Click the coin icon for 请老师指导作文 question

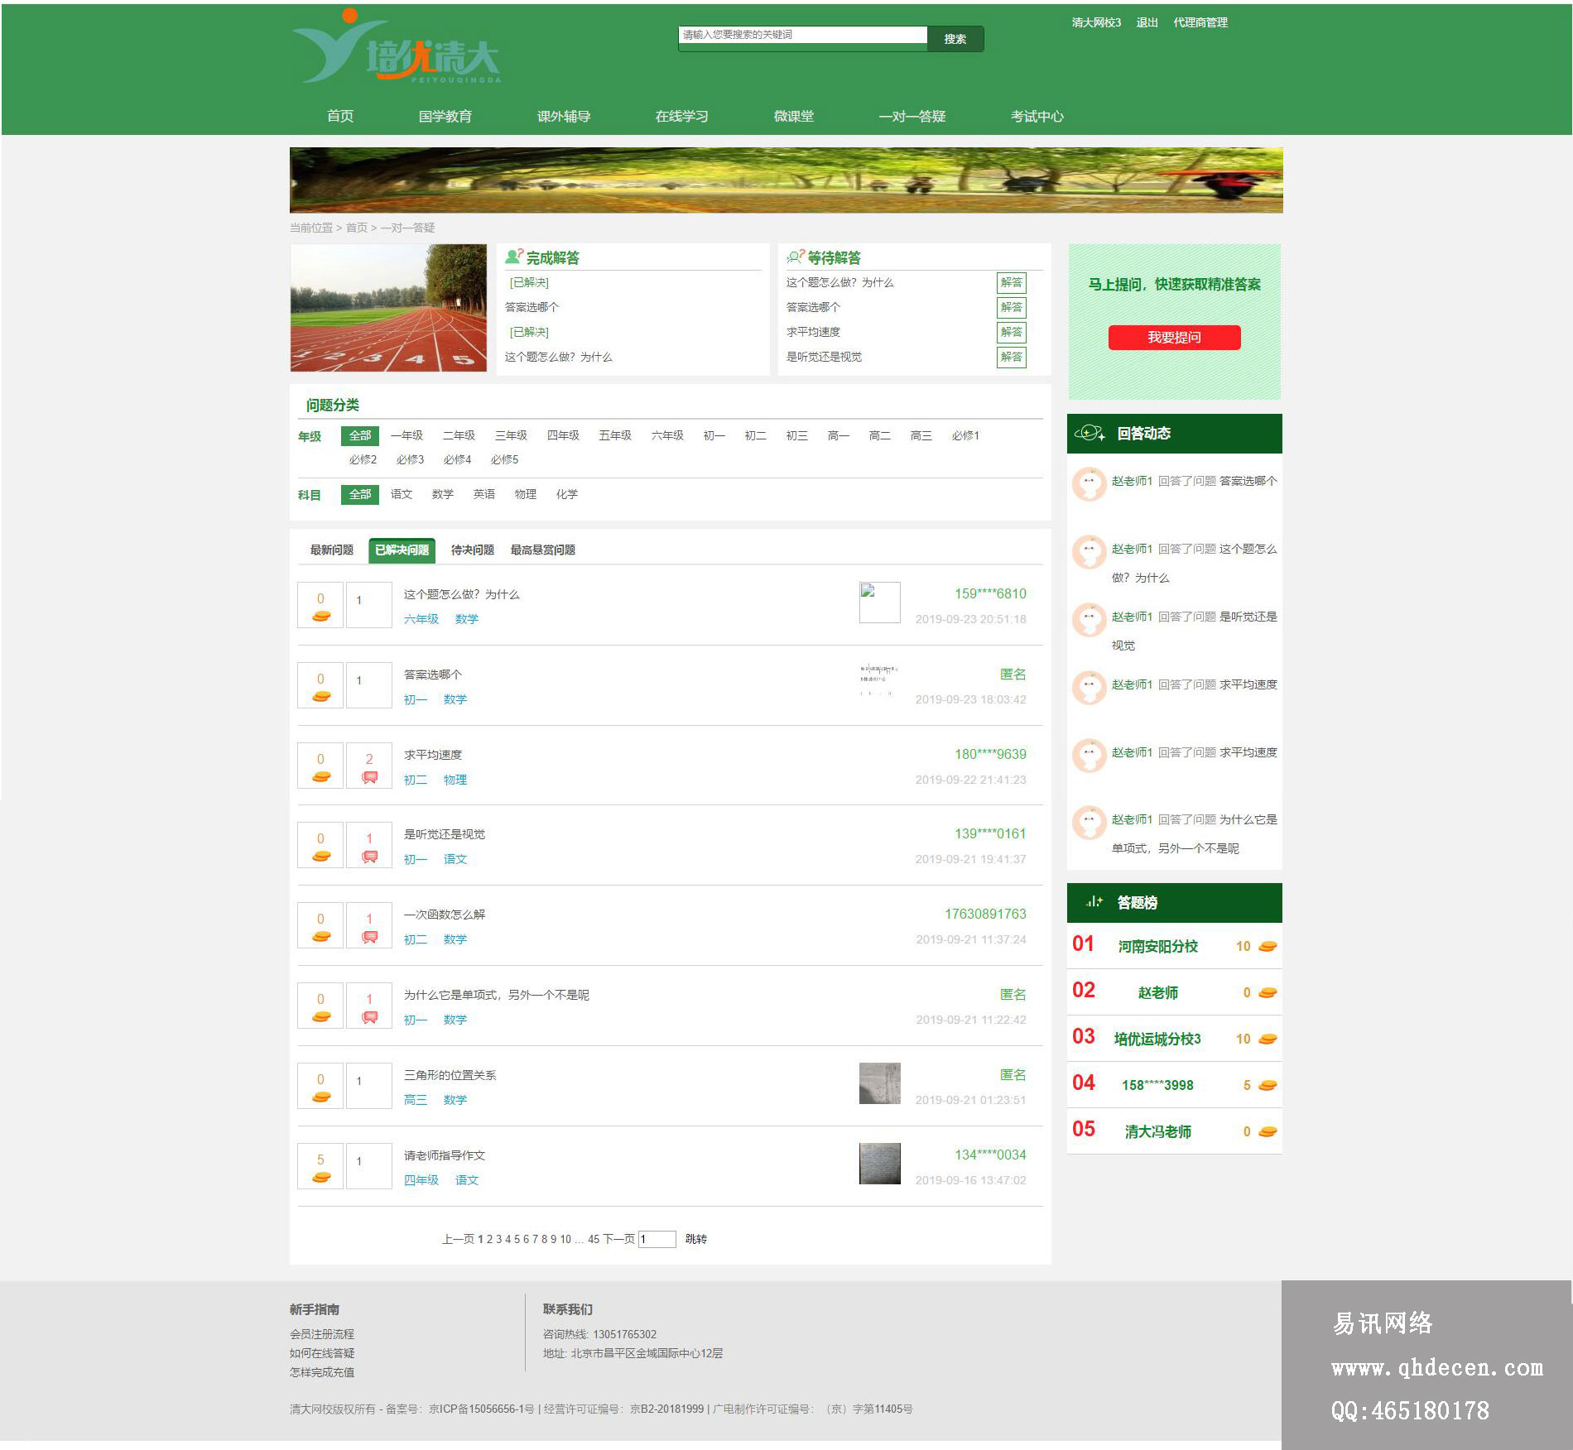point(321,1178)
